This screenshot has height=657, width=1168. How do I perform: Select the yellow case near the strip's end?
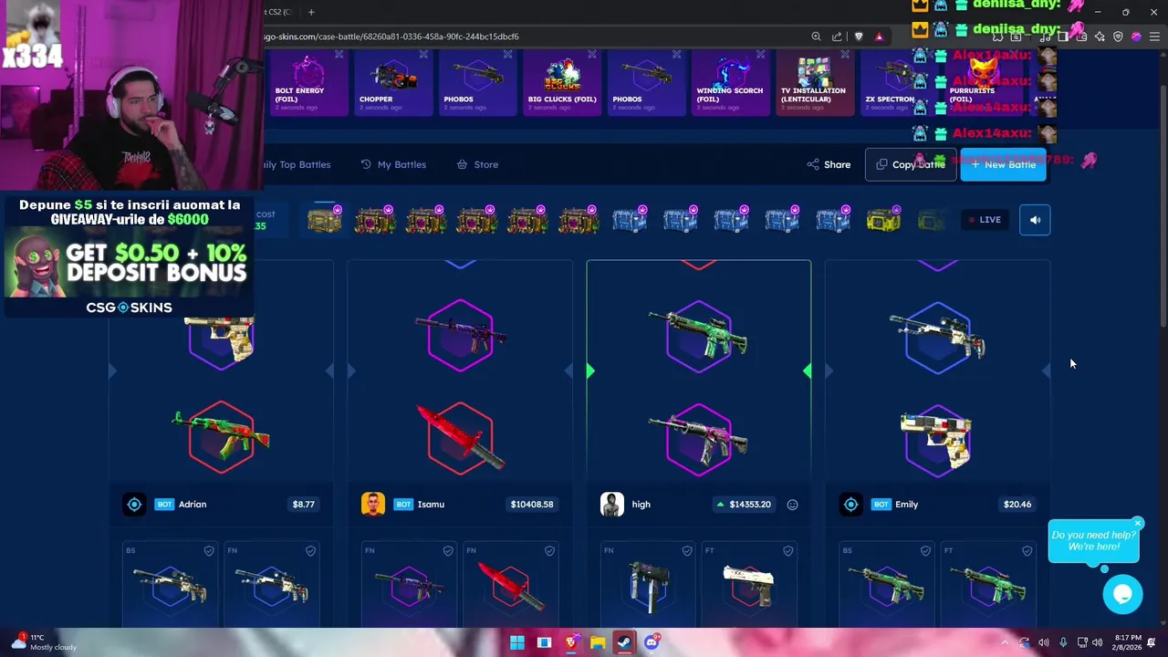pos(882,220)
